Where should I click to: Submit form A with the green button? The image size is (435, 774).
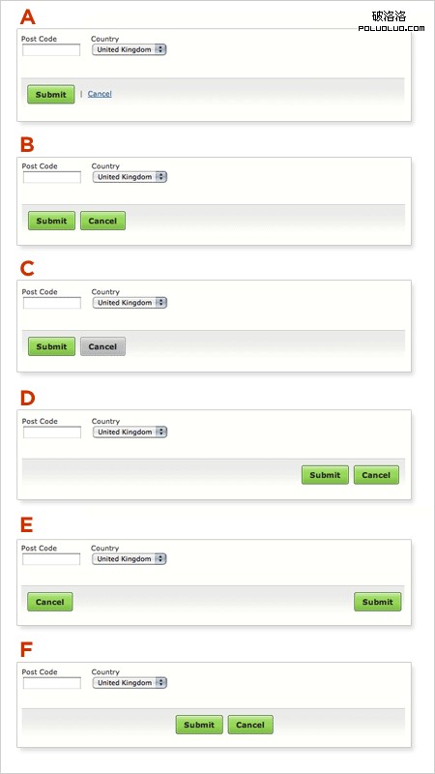coord(51,94)
